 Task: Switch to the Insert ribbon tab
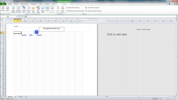(16, 4)
